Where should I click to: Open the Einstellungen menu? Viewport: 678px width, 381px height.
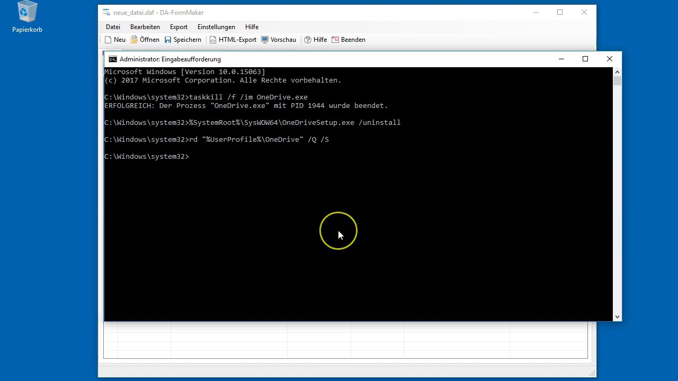(216, 27)
